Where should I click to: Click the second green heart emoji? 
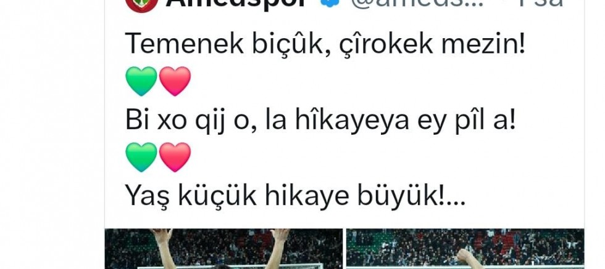(141, 157)
